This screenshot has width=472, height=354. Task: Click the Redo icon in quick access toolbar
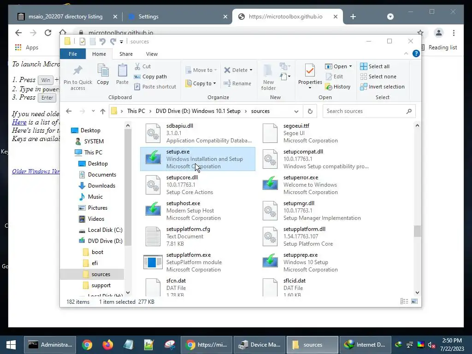(x=113, y=41)
